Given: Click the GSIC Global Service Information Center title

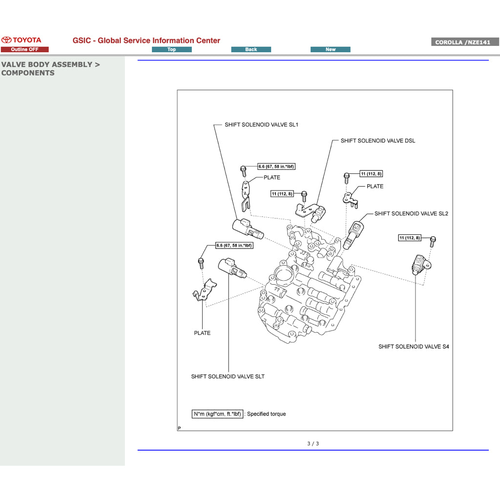Looking at the screenshot, I should click(x=146, y=41).
